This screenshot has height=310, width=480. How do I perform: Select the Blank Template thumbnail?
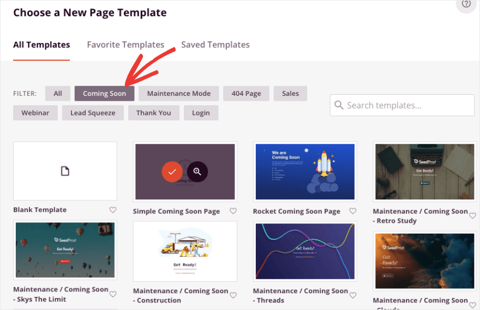tap(65, 171)
